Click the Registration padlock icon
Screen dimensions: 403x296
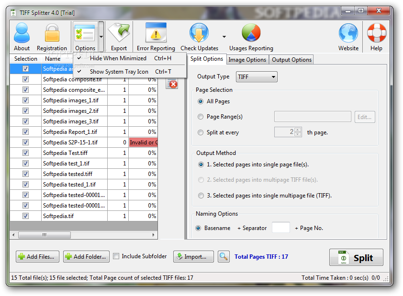52,33
